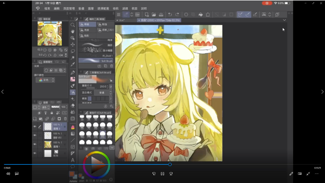Open the layer blend mode dropdown
Image resolution: width=325 pixels, height=183 pixels.
[x=45, y=107]
